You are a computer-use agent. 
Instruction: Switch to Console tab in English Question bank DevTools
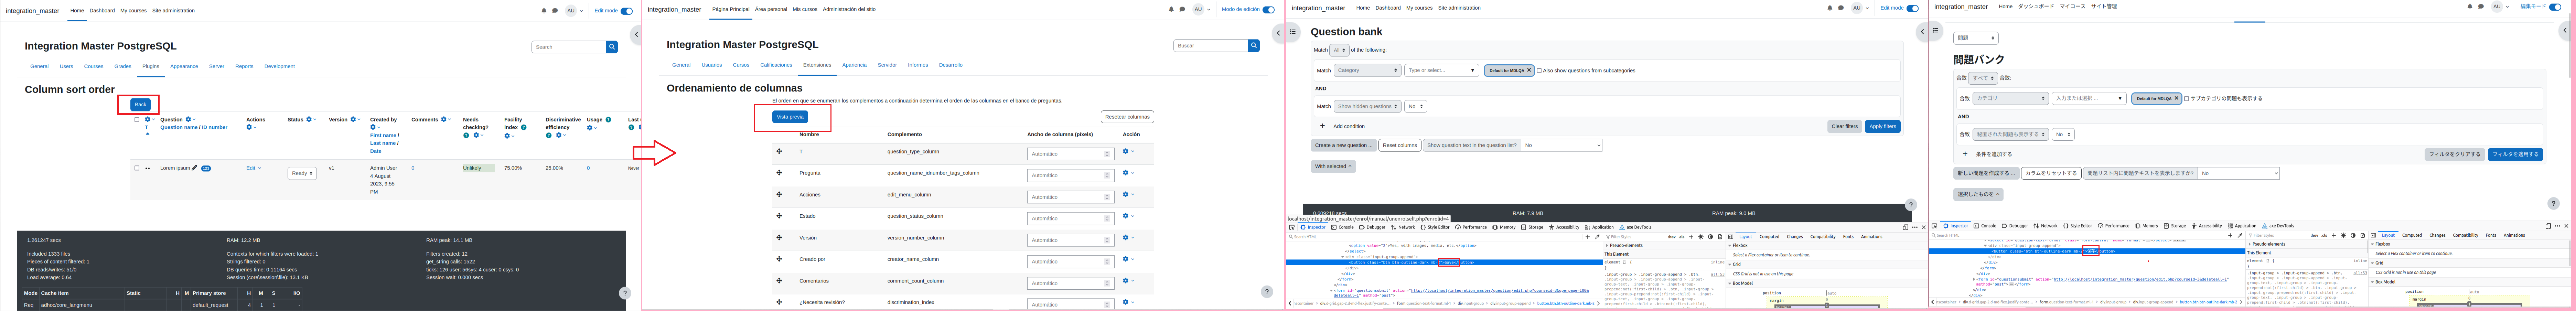pos(1343,227)
